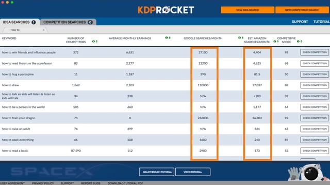The width and height of the screenshot is (330, 185).
Task: Click info icon for Google Searches/Month column
Action: tap(239, 38)
